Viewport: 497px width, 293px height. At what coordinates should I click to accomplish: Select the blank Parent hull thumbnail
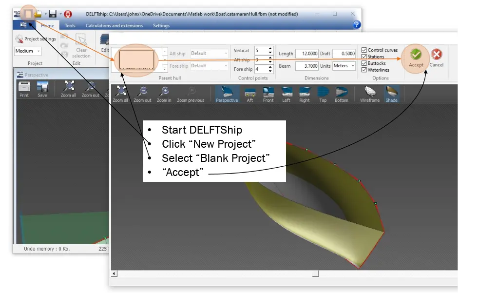136,60
